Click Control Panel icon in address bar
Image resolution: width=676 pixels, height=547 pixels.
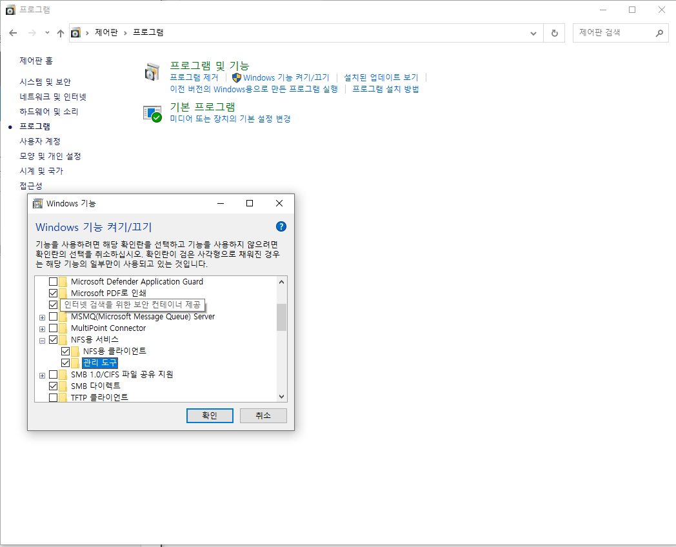point(76,33)
